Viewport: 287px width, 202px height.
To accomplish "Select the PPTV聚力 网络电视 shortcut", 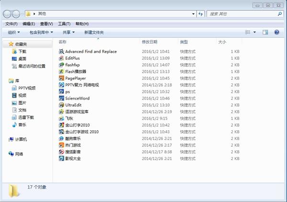I will pos(82,85).
